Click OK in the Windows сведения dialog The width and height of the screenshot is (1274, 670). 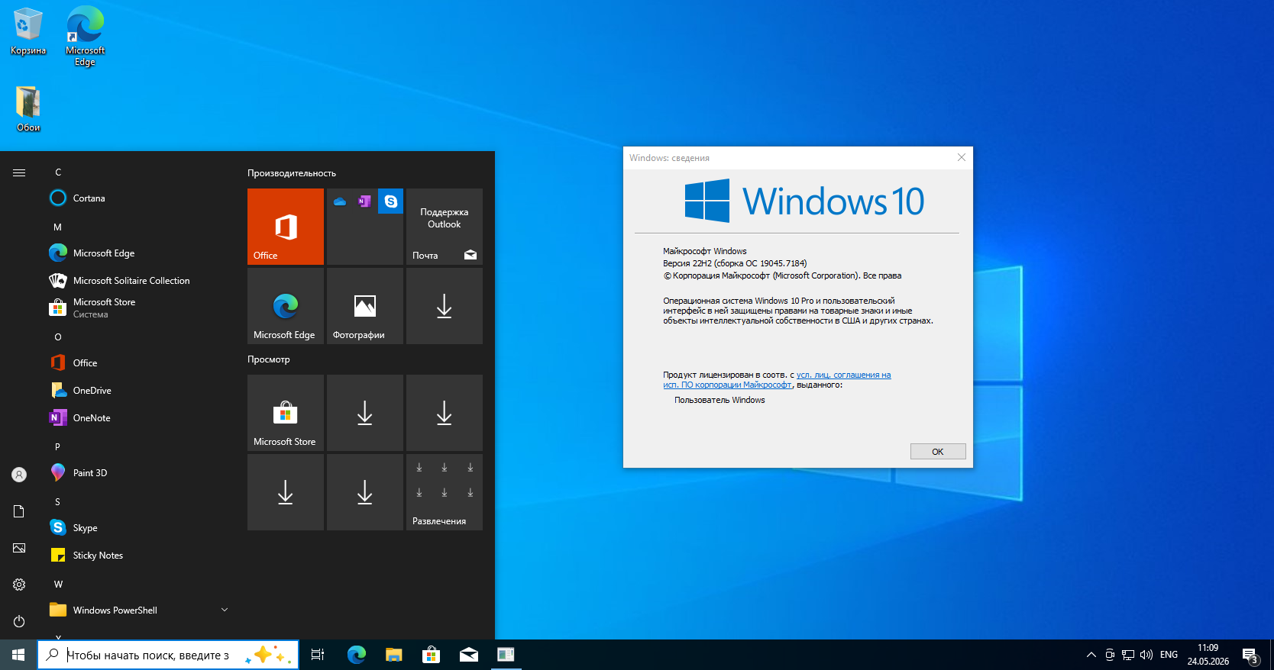tap(938, 452)
